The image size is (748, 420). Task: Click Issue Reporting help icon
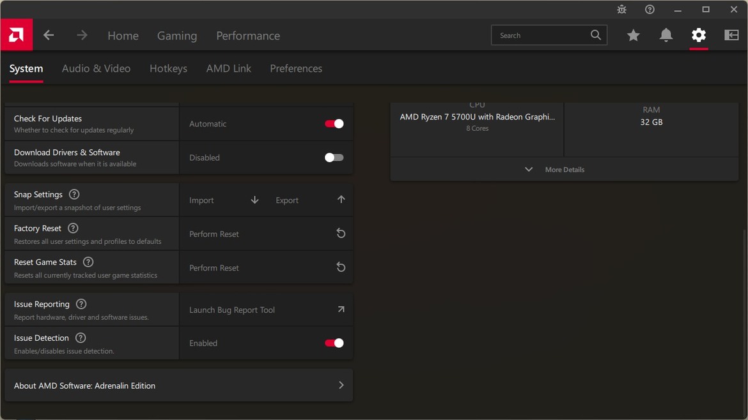pyautogui.click(x=81, y=304)
